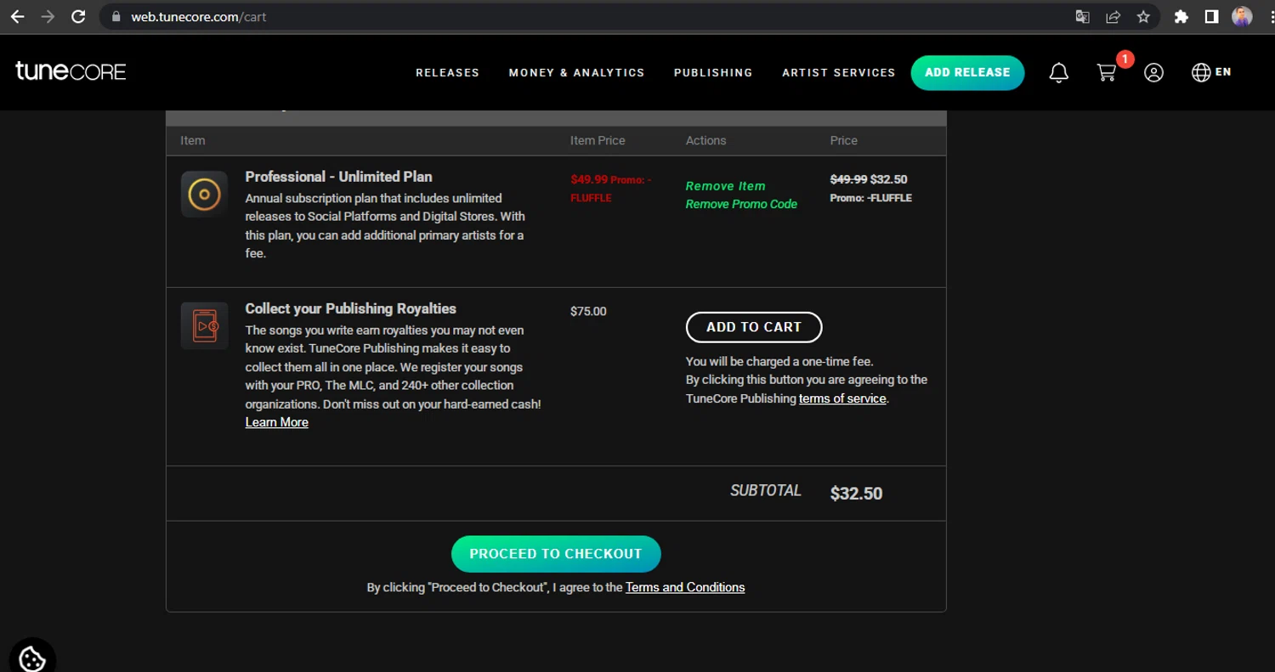Open the language globe EN selector
1275x672 pixels.
[x=1211, y=72]
